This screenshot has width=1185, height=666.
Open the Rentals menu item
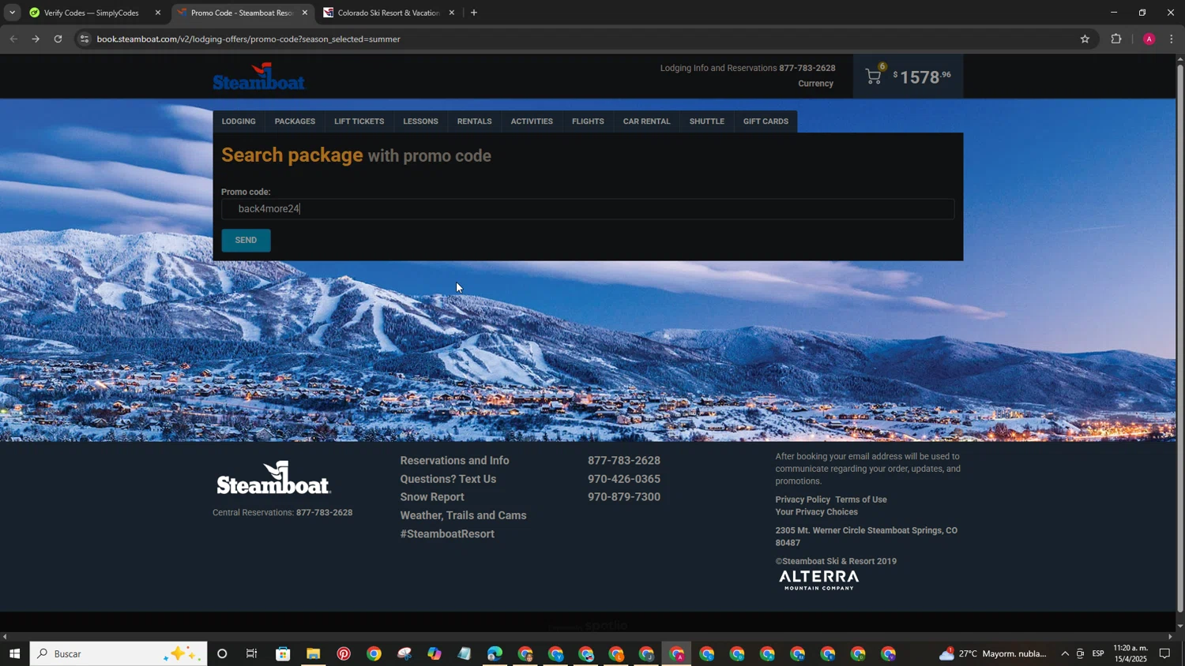474,122
